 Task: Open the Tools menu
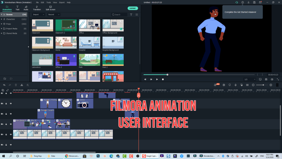(x=48, y=2)
